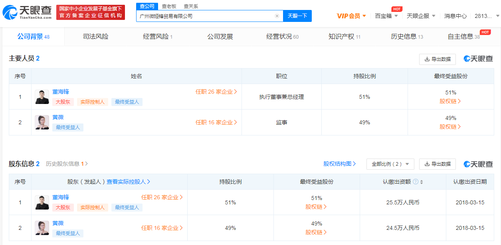Click 黄薇's avatar in 股东信息 table
Screen dimensions: 501x245
pyautogui.click(x=42, y=228)
